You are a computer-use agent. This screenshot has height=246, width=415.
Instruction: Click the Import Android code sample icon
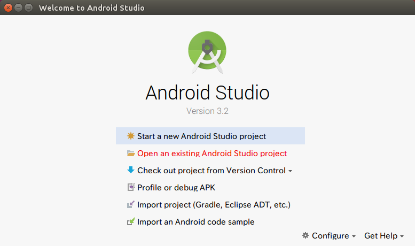coord(131,221)
